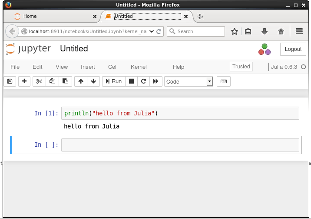311x219 pixels.
Task: Show URL history dropdown arrow
Action: pos(152,31)
